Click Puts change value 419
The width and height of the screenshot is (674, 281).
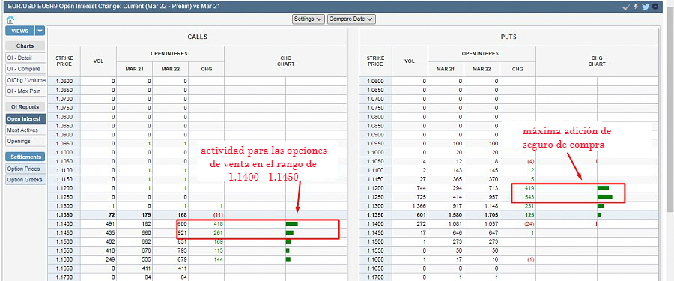(529, 188)
